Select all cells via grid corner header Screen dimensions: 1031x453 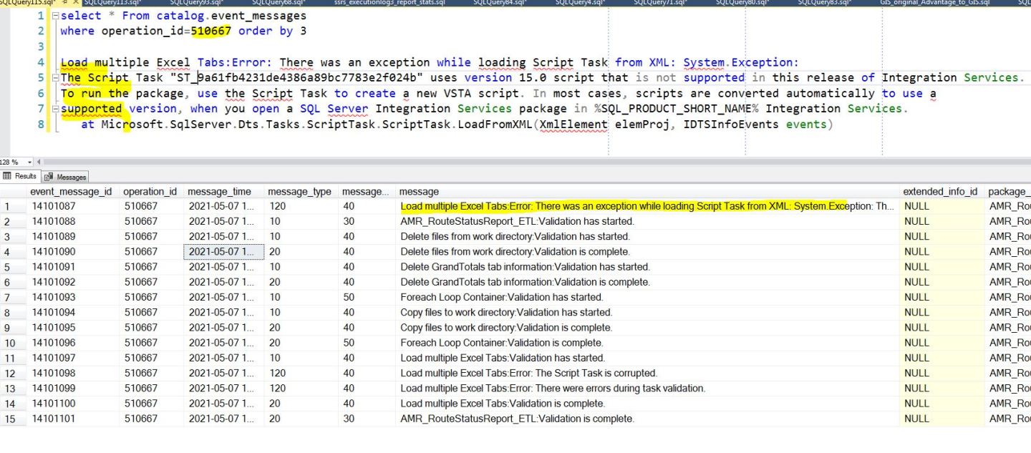click(13, 192)
